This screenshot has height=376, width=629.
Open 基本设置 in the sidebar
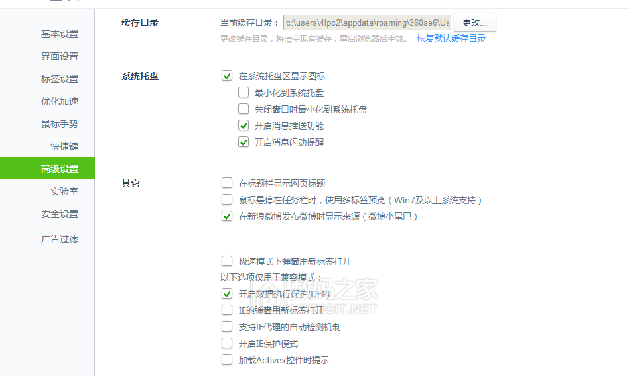point(59,34)
